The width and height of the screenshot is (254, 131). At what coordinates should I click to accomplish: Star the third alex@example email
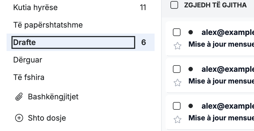coord(177,119)
